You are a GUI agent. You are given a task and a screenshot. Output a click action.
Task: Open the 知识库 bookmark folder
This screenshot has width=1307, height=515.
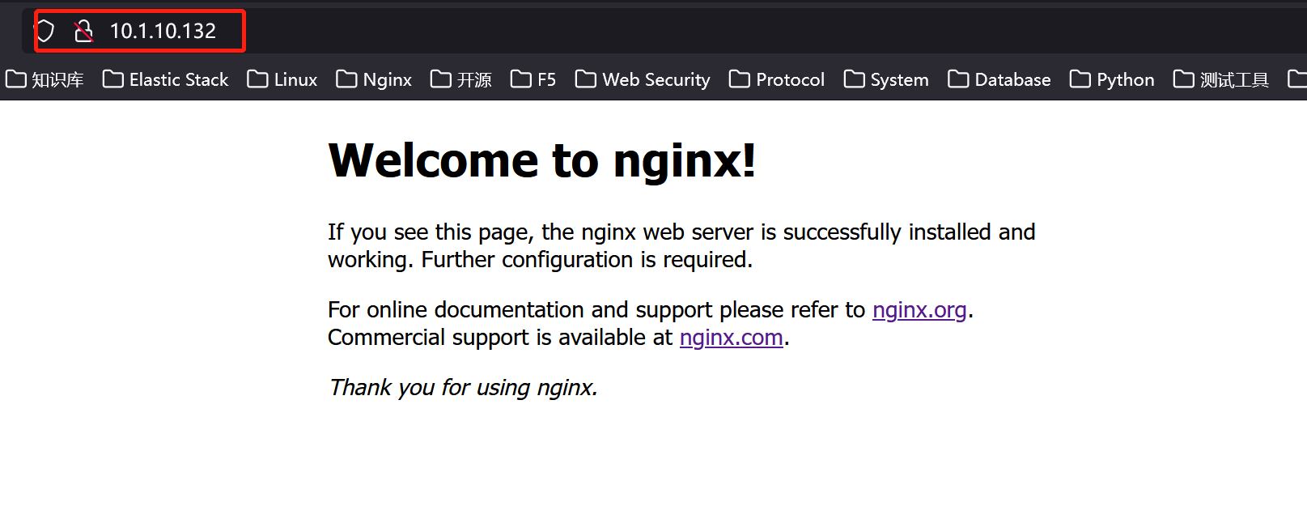(x=45, y=79)
